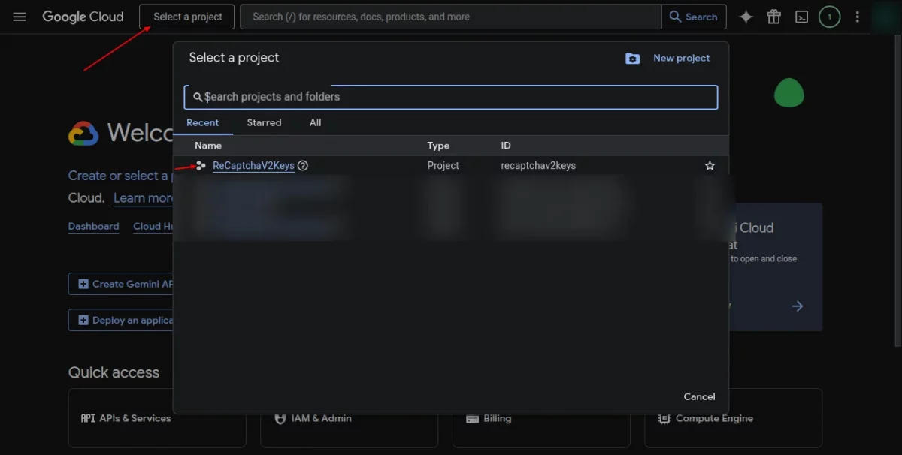Click the Compute Engine chip icon
902x455 pixels.
[x=664, y=418]
